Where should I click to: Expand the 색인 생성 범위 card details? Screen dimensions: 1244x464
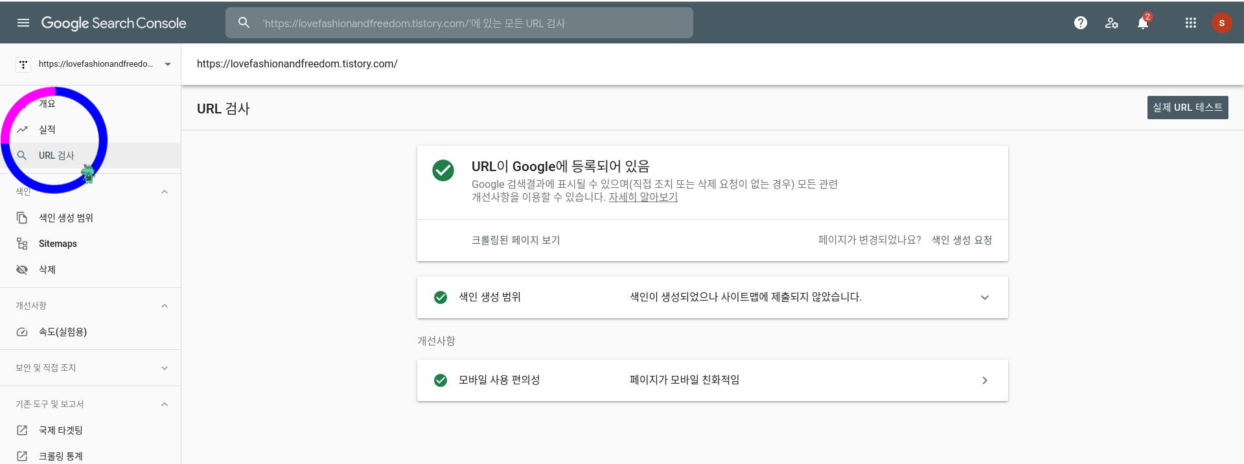[x=985, y=297]
